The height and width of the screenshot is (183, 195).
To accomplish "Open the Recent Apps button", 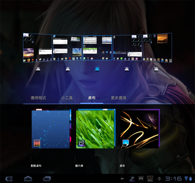I will (x=47, y=179).
